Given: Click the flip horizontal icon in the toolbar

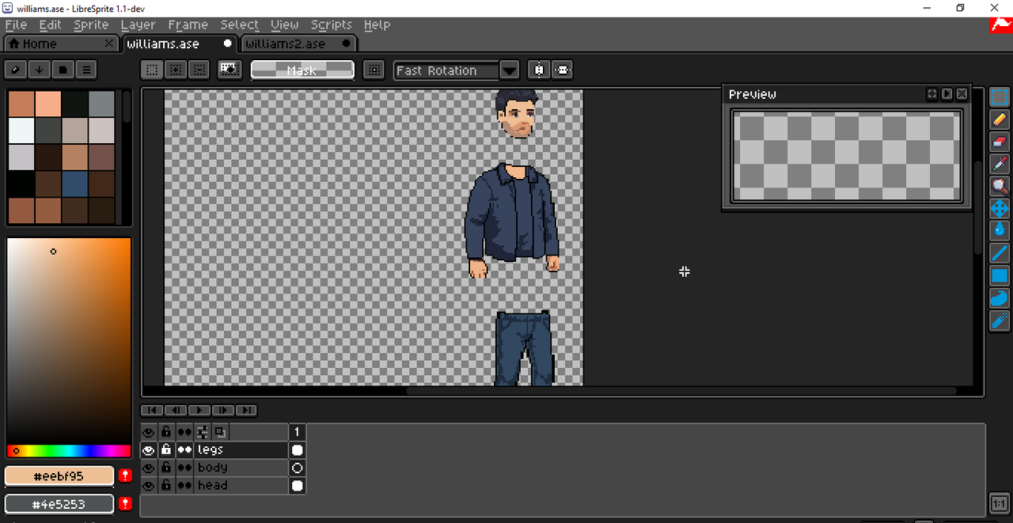Looking at the screenshot, I should pos(540,70).
